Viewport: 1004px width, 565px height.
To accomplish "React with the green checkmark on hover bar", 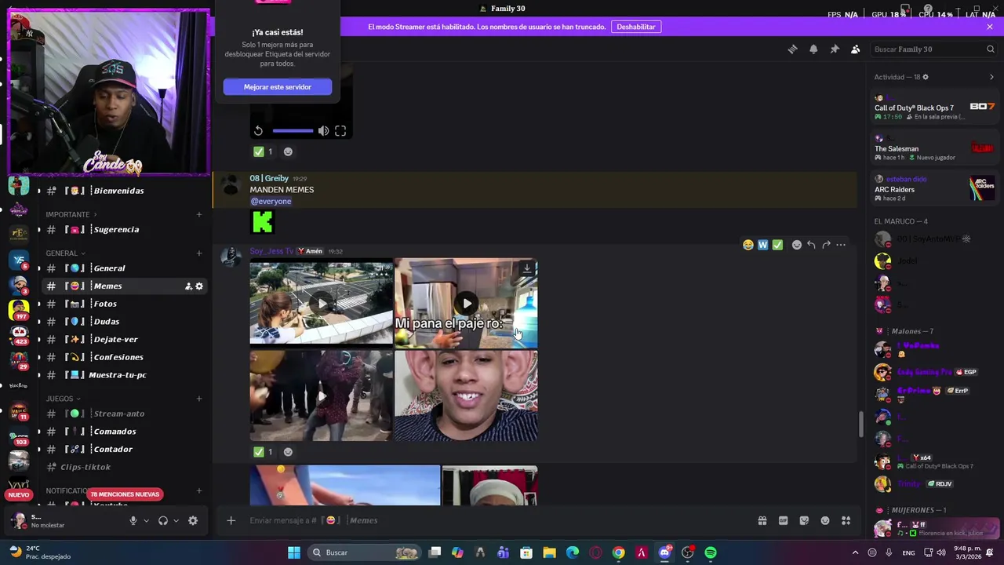I will coord(777,245).
